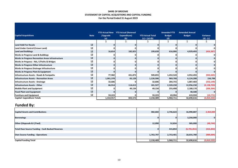Select 'Infrastructure Assets - Other' row label
238x168 pixels.
coord(29,85)
